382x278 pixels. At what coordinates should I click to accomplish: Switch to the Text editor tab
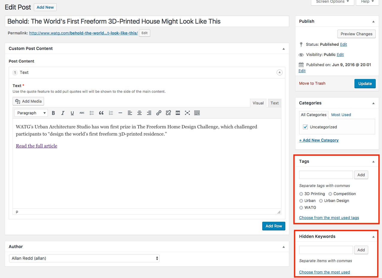[x=275, y=103]
